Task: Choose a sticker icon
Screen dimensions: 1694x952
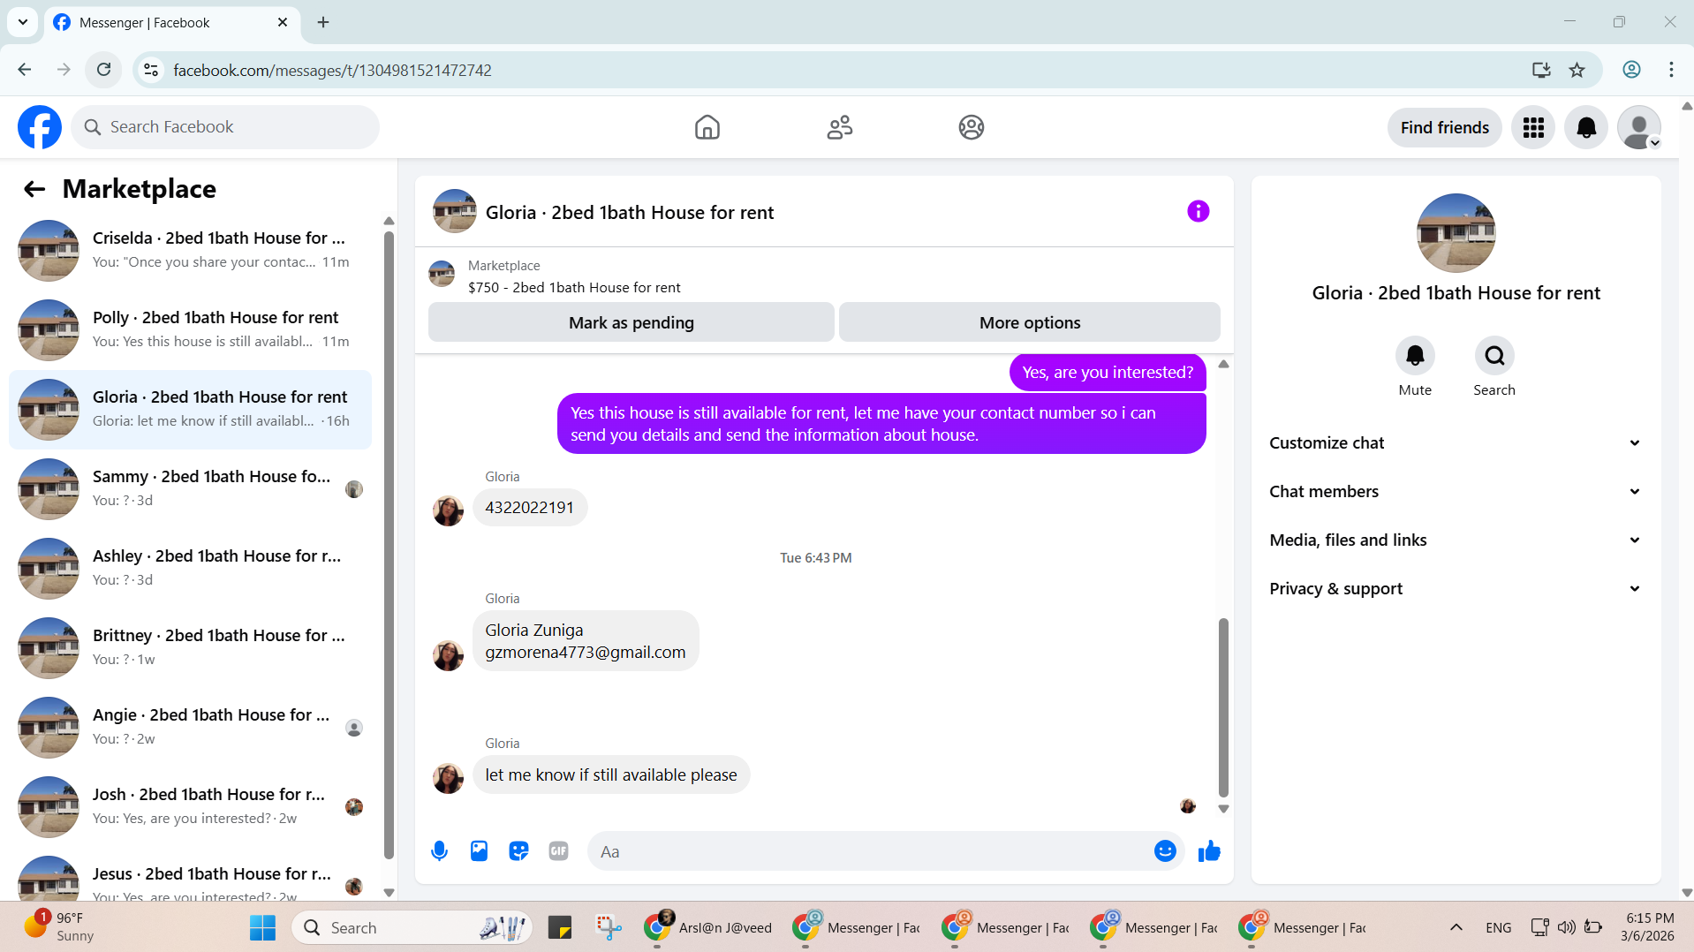Action: pos(518,851)
